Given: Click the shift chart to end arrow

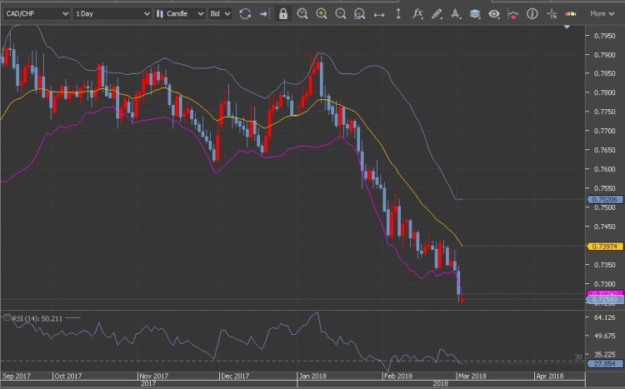Looking at the screenshot, I should coord(264,14).
